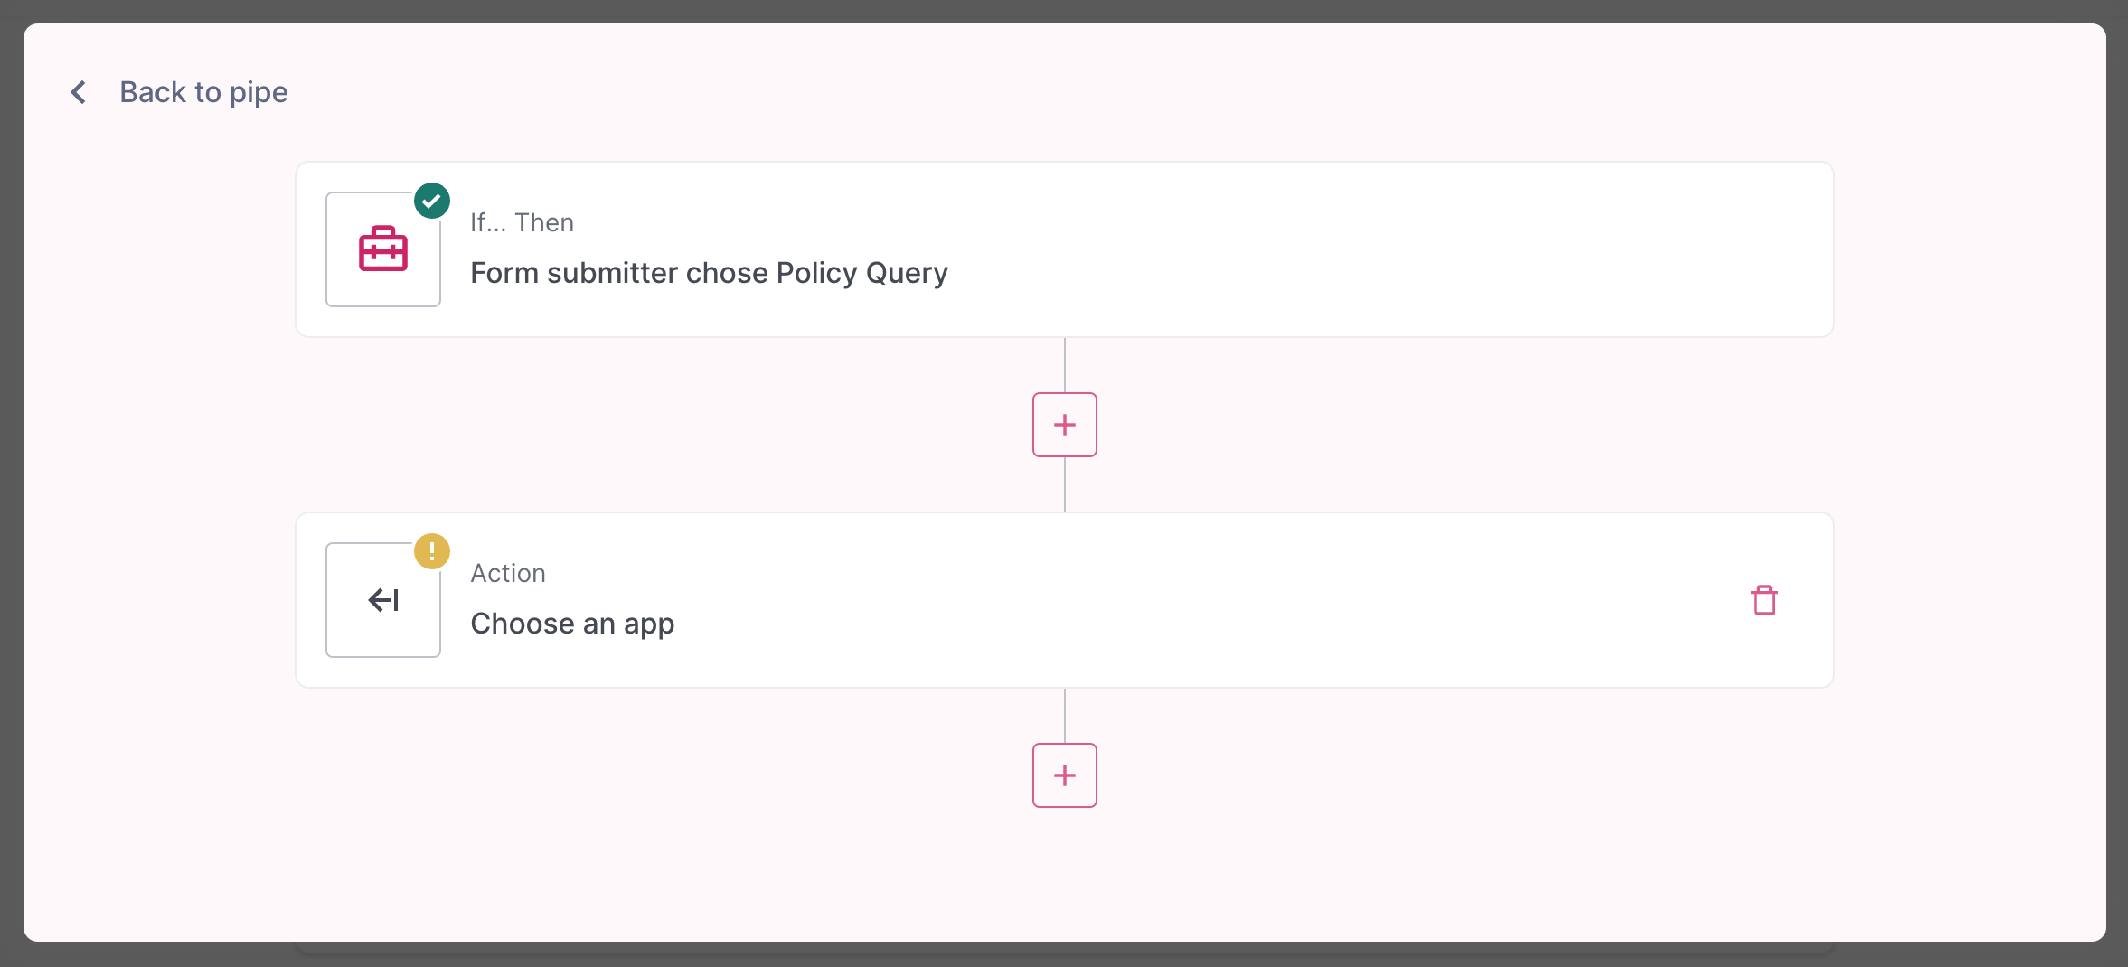Click the dimmed overlay above the modal
Viewport: 2128px width, 967px height.
[1064, 10]
